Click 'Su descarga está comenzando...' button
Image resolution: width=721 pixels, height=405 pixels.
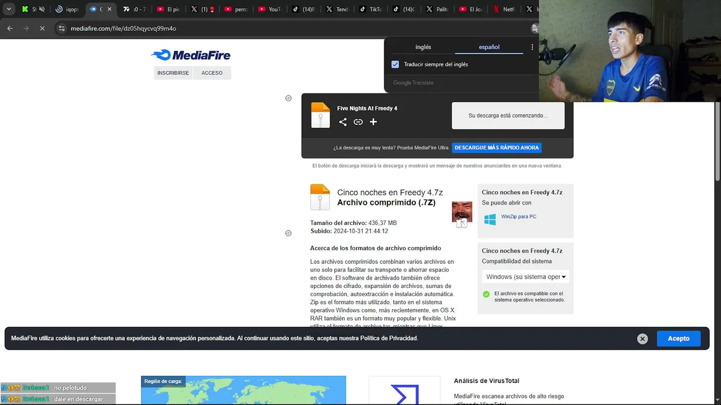point(508,115)
